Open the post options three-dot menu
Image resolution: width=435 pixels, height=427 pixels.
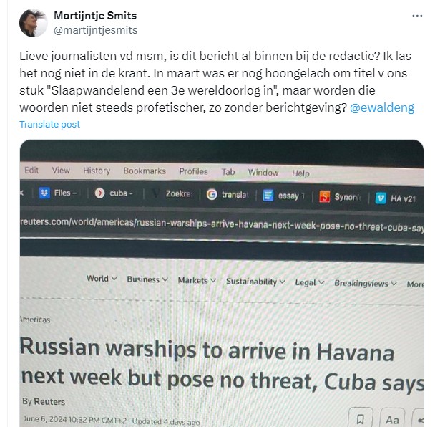coord(417,16)
